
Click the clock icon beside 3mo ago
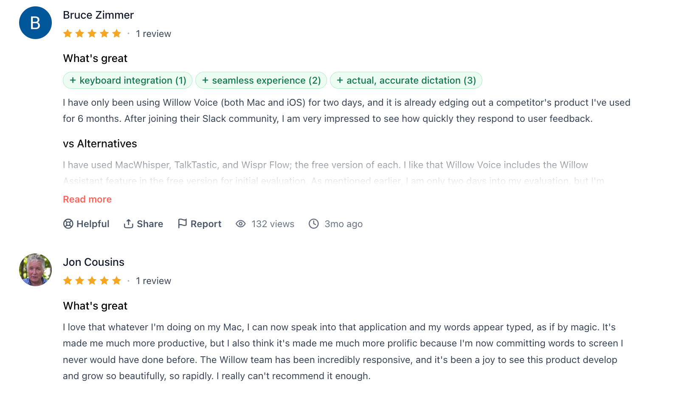pos(314,224)
